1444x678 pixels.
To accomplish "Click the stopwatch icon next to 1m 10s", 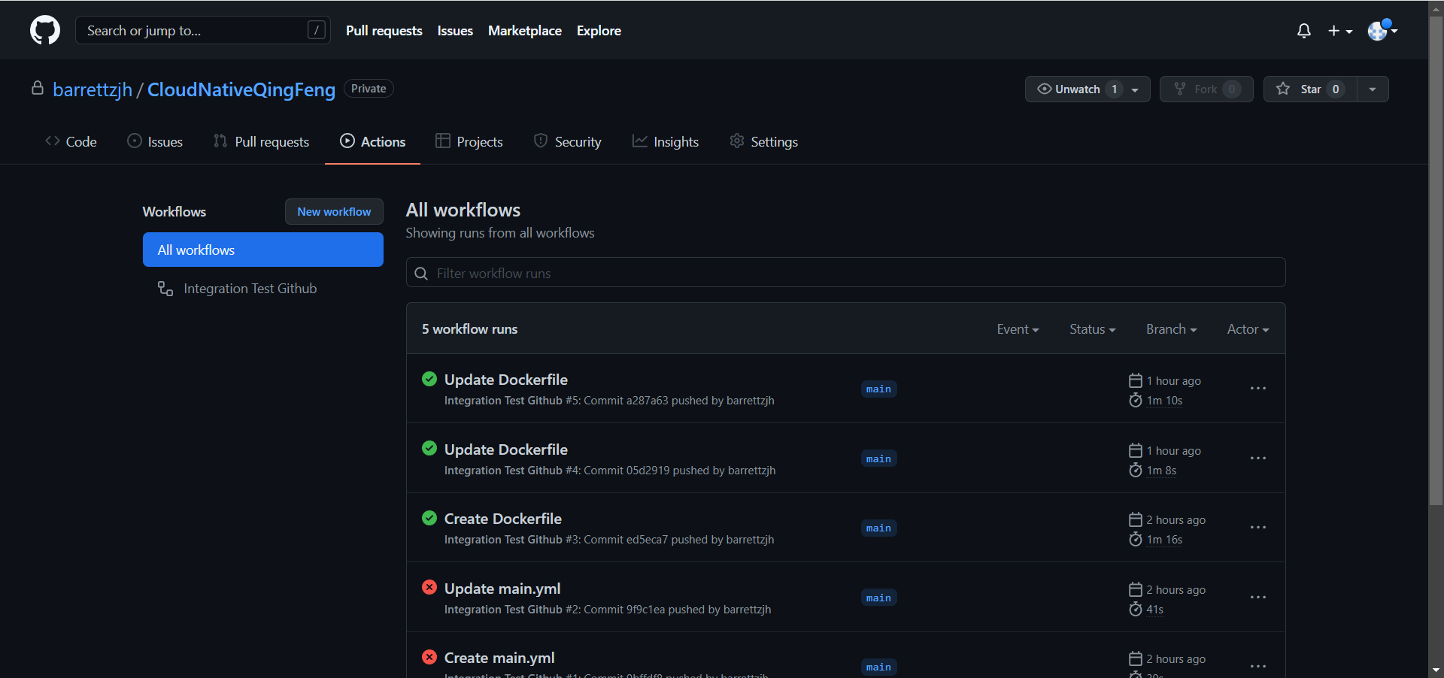I will pos(1136,401).
